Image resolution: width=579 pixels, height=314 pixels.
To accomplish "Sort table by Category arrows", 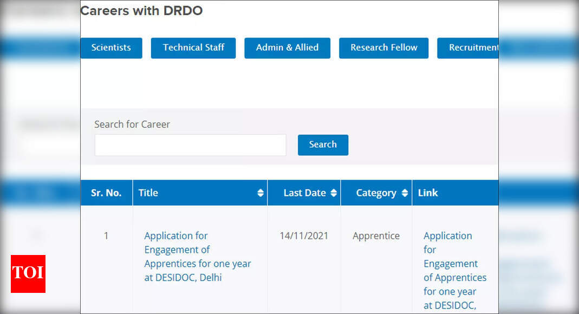I will (405, 193).
